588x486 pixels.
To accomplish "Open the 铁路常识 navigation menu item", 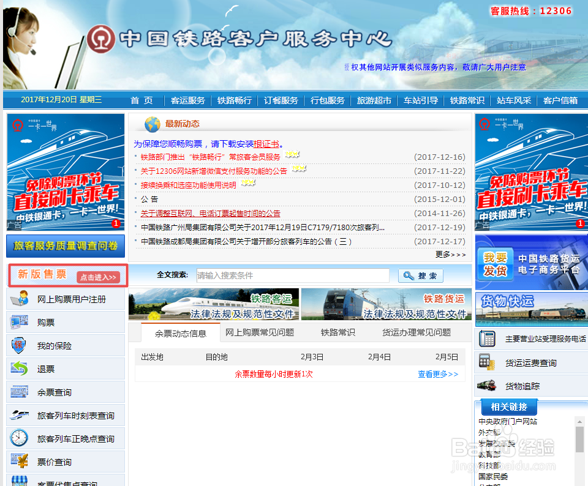I will click(467, 100).
